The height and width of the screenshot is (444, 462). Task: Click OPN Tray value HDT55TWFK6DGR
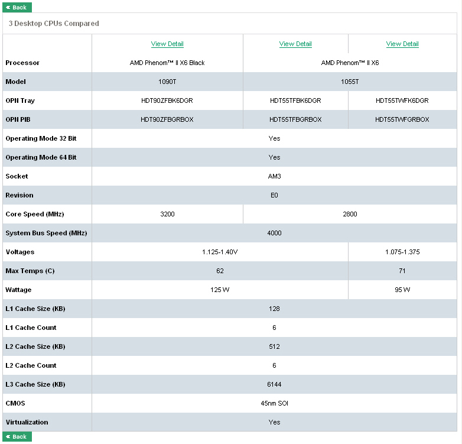(x=402, y=101)
